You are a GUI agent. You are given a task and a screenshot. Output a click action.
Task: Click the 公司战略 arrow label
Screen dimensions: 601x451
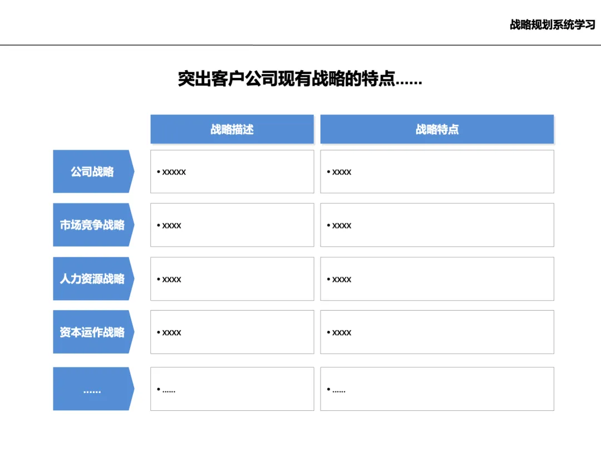tap(93, 171)
